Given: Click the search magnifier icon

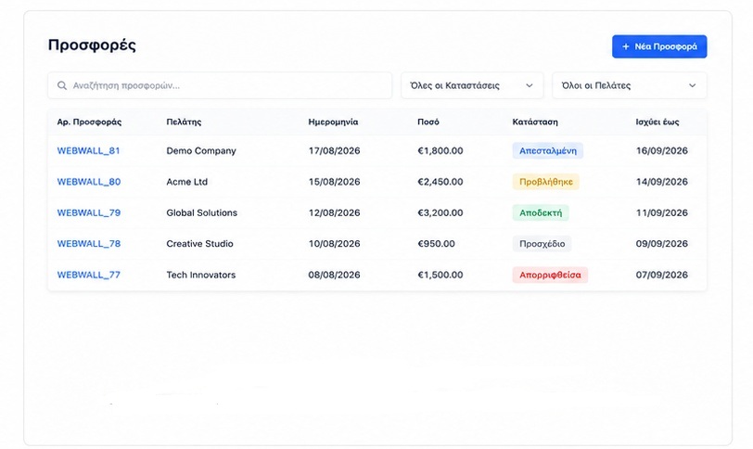Looking at the screenshot, I should click(x=62, y=85).
